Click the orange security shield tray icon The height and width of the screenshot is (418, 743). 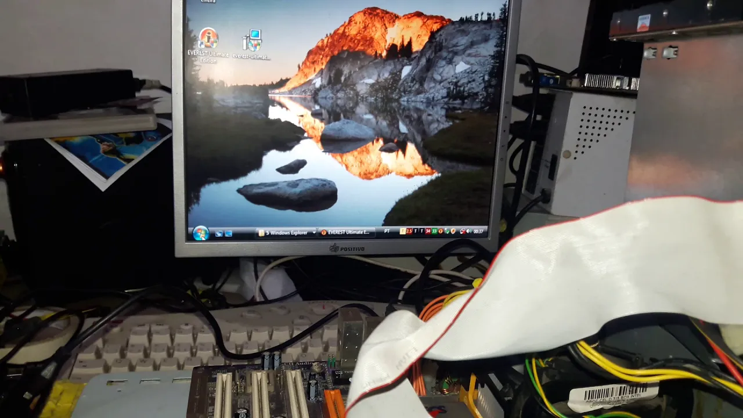tap(453, 231)
